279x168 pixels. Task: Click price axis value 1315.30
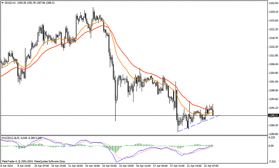[274, 47]
